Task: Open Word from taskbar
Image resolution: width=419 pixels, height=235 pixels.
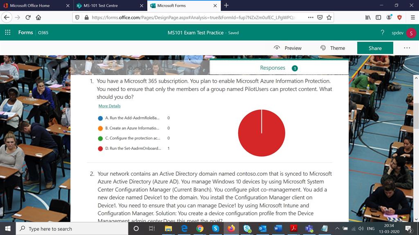Action: click(278, 228)
